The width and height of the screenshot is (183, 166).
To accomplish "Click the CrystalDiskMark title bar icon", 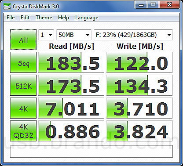I will (x=7, y=7).
